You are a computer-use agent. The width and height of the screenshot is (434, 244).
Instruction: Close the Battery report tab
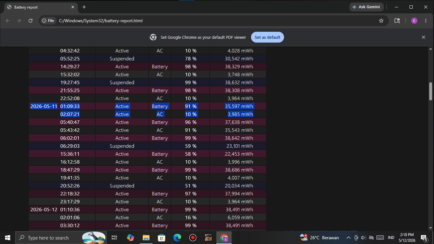pyautogui.click(x=73, y=7)
